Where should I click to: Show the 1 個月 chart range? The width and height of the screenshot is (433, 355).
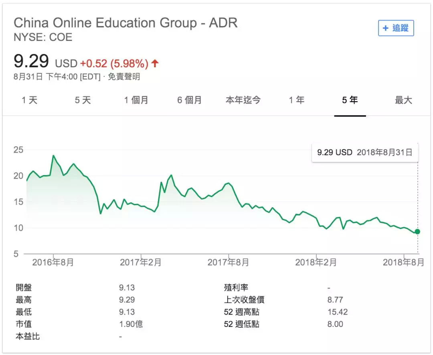click(136, 100)
